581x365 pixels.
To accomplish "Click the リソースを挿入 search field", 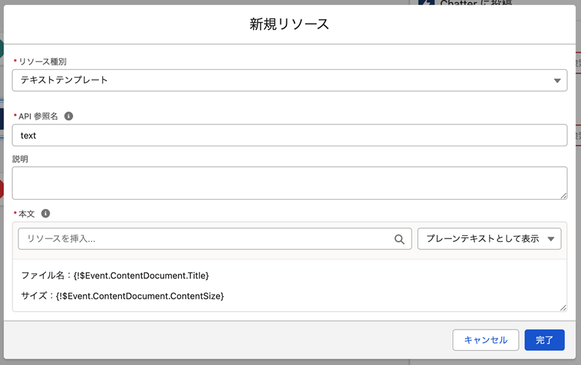I will tap(205, 239).
